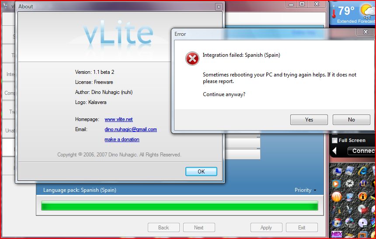The image size is (376, 239).
Task: Click the orange info 'i' desktop icon
Action: pos(362,197)
